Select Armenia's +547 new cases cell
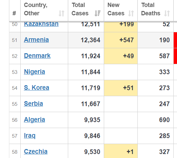This screenshot has height=158, width=177. click(121, 40)
